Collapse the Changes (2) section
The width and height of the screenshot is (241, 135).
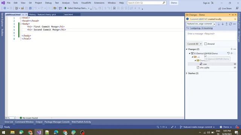pos(187,49)
